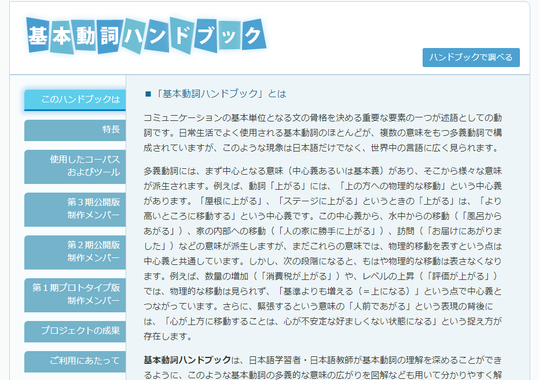Click paragraph starting コミュニケーションの基本単位
Screen dimensions: 539x380
pyautogui.click(x=323, y=133)
